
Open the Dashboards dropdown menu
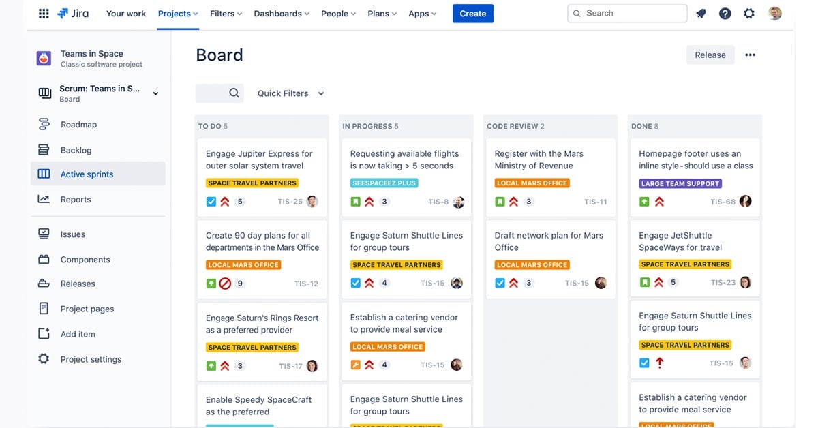[281, 14]
